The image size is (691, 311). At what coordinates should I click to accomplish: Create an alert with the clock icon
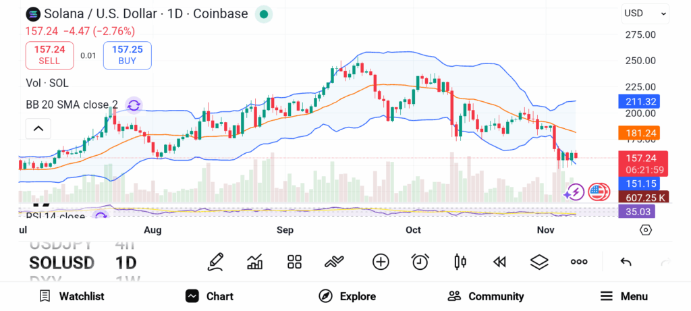[x=420, y=262]
